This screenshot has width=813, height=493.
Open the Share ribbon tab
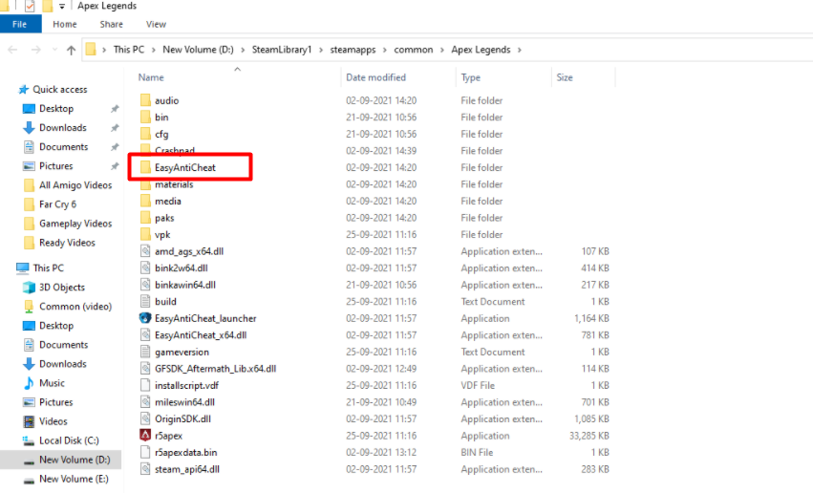coord(112,25)
